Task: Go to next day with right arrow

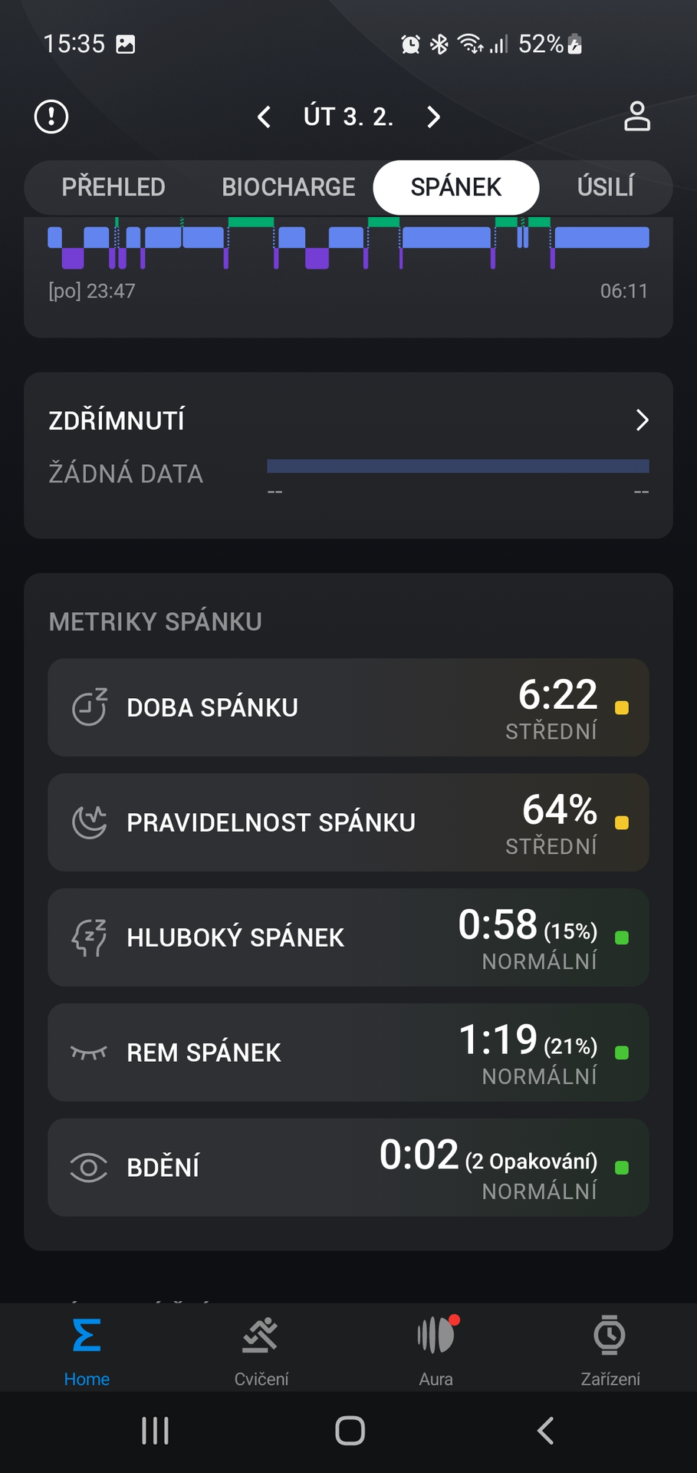Action: (433, 117)
